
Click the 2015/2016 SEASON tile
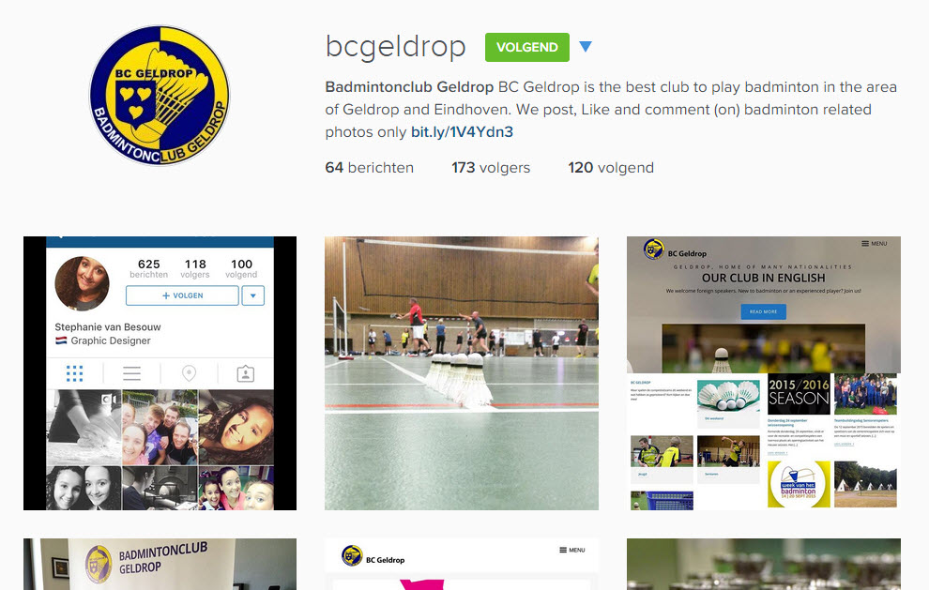pos(799,393)
